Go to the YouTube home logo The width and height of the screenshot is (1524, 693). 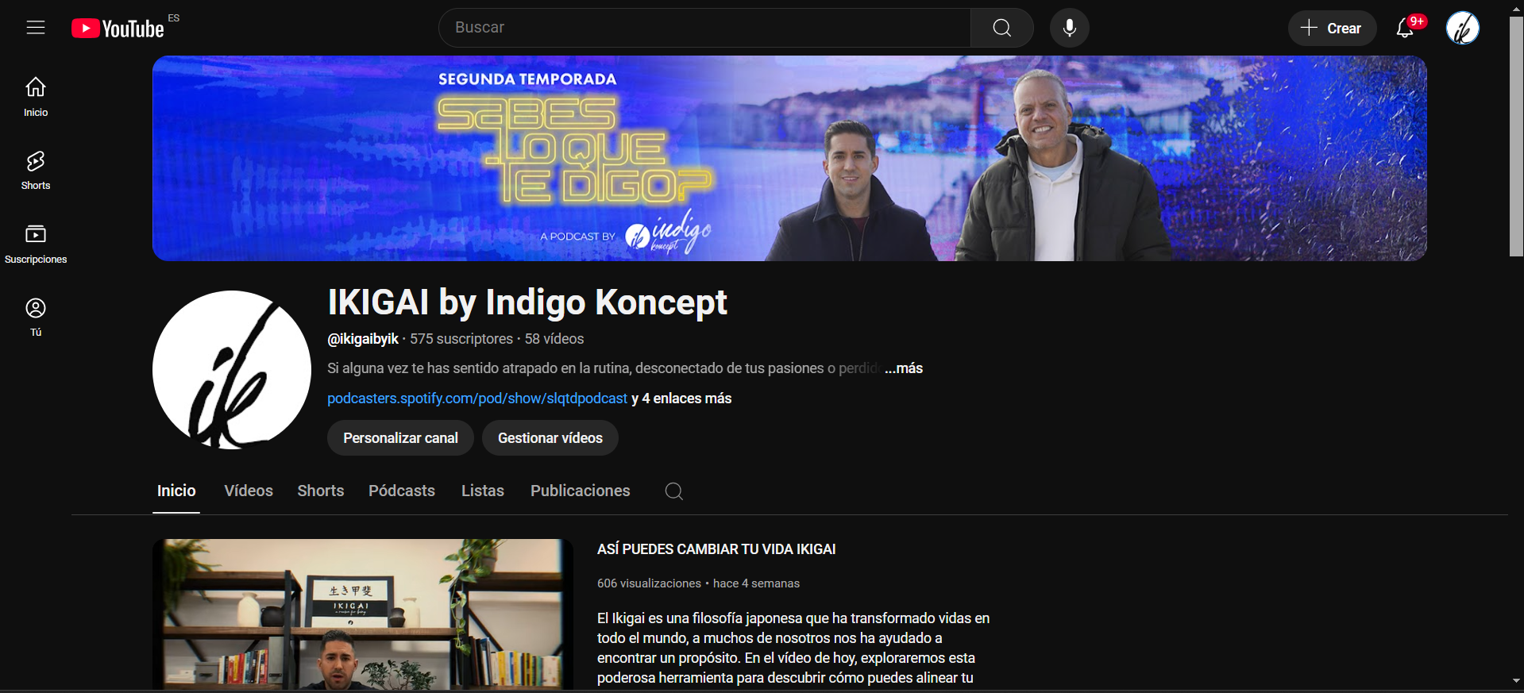[118, 29]
